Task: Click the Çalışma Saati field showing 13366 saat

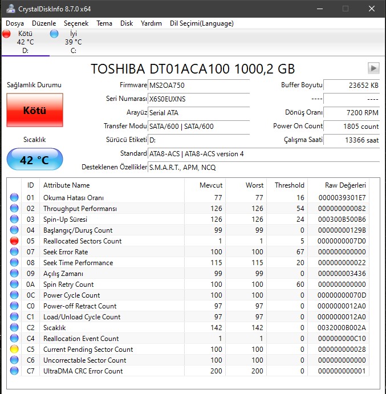Action: pyautogui.click(x=352, y=140)
